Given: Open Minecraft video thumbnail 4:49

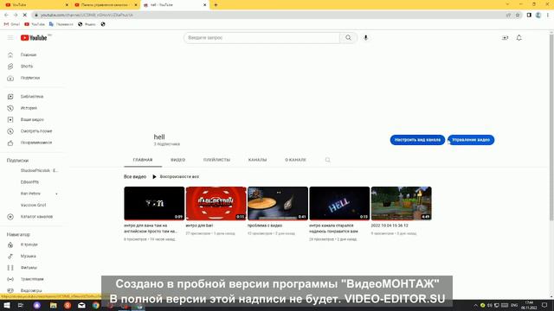Looking at the screenshot, I should click(401, 204).
